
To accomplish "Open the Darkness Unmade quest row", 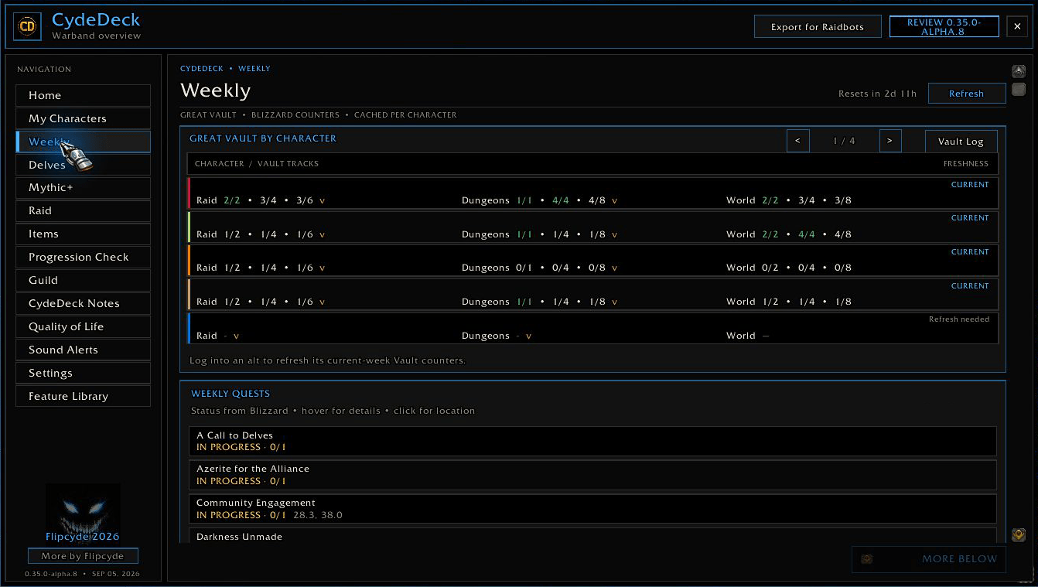I will point(592,536).
